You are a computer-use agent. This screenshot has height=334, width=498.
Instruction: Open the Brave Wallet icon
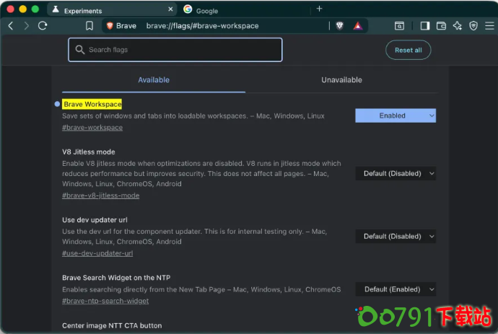click(441, 26)
